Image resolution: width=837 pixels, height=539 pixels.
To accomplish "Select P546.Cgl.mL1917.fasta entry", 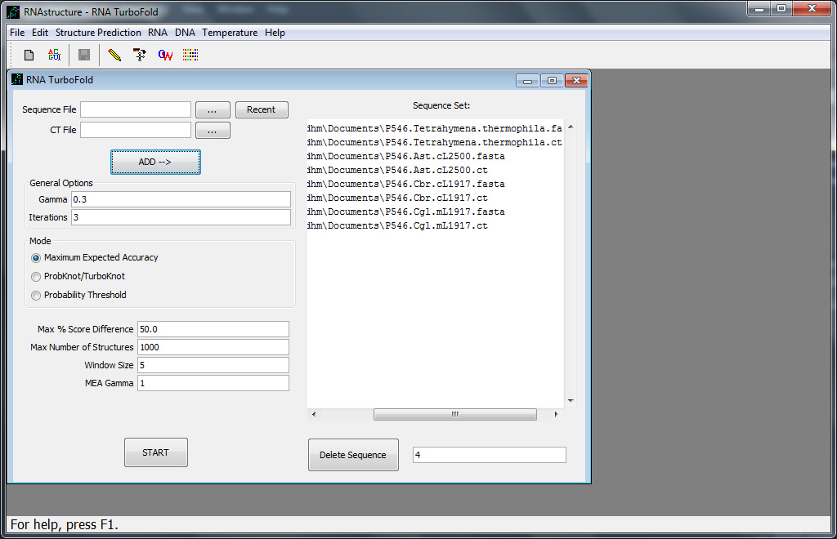I will [x=405, y=212].
